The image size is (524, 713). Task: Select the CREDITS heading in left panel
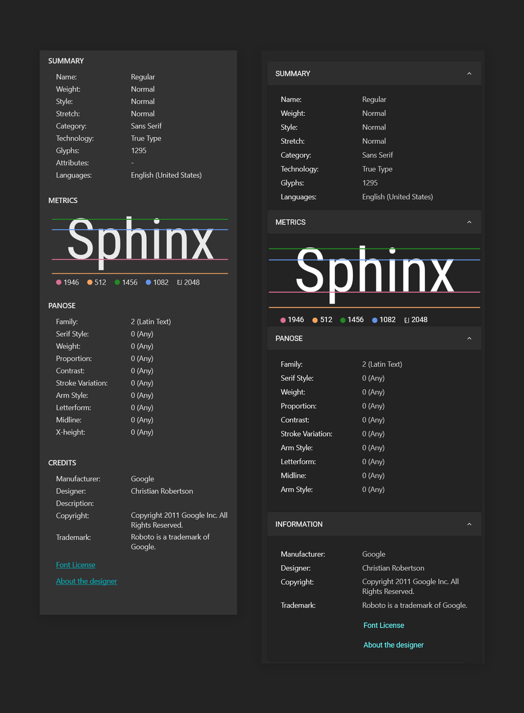(x=62, y=463)
